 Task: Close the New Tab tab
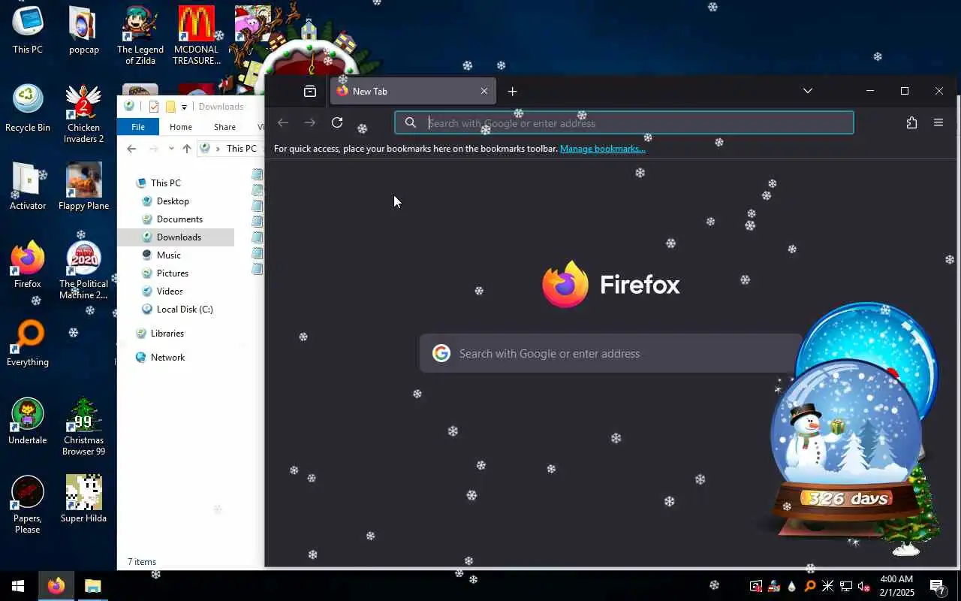pyautogui.click(x=484, y=91)
